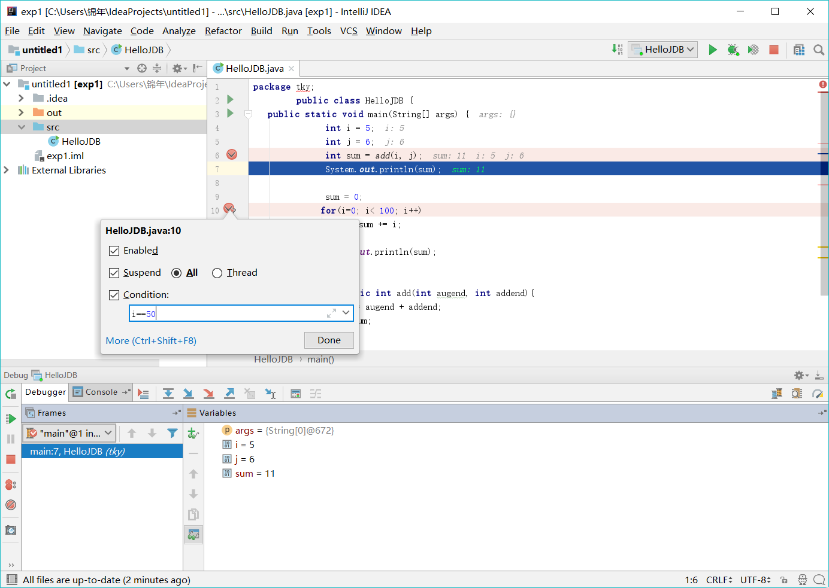Toggle the Suspend checkbox
The image size is (829, 588).
[114, 273]
